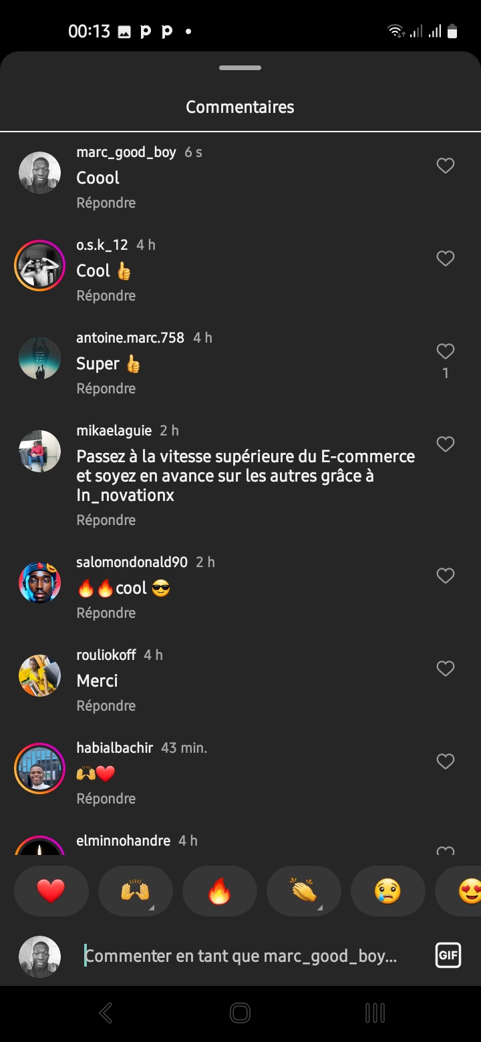The width and height of the screenshot is (481, 1042).
Task: Insert the crying face emoji reaction
Action: tap(387, 891)
